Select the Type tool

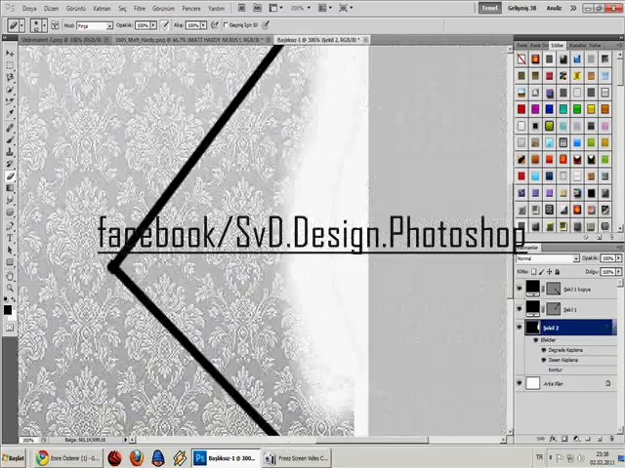point(10,238)
